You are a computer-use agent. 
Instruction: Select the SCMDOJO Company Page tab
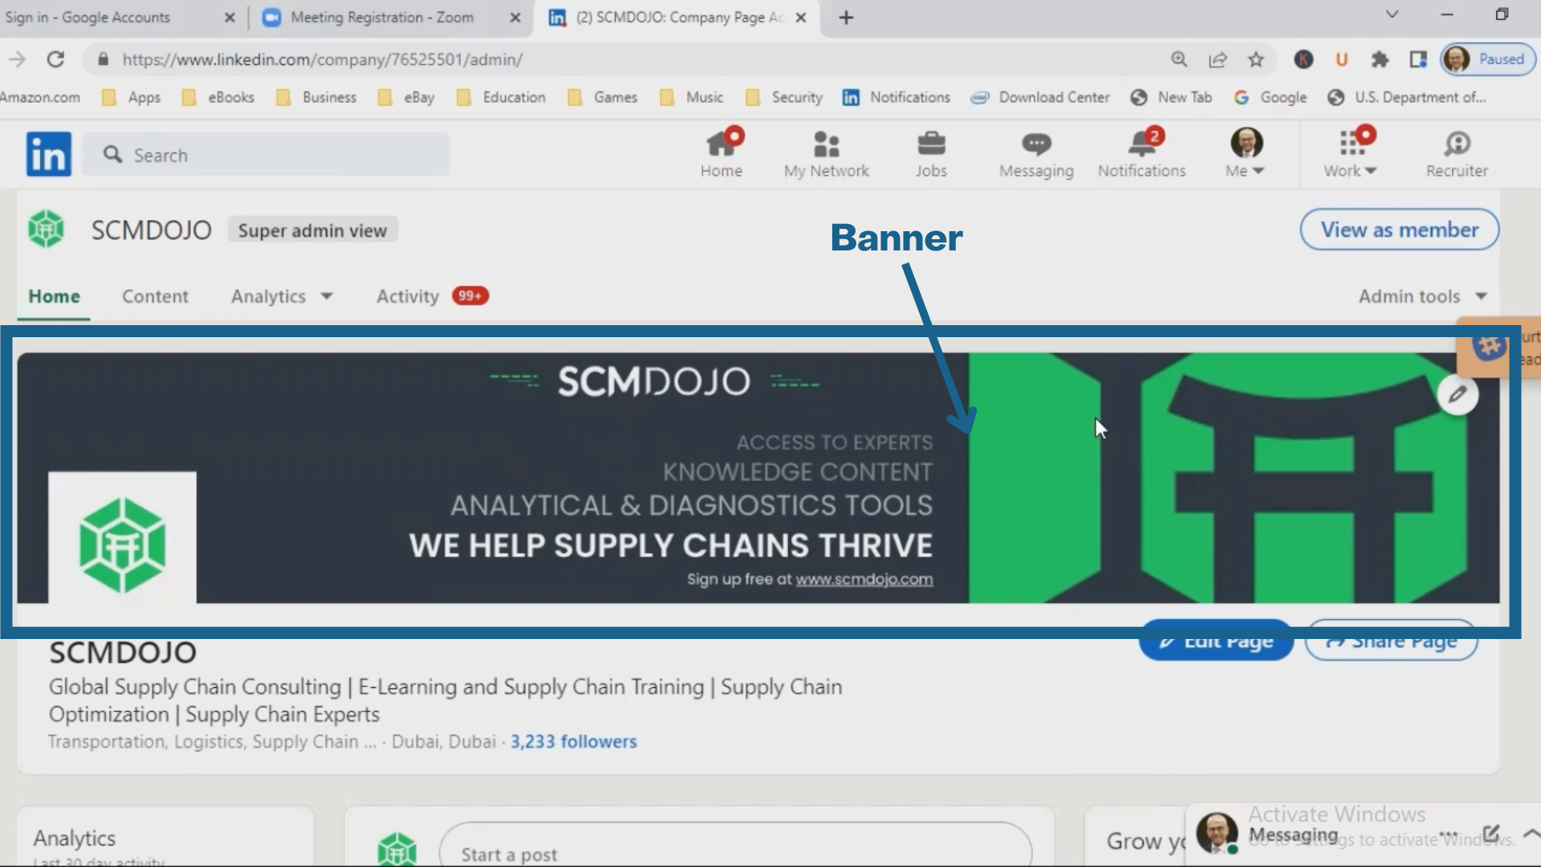point(678,18)
